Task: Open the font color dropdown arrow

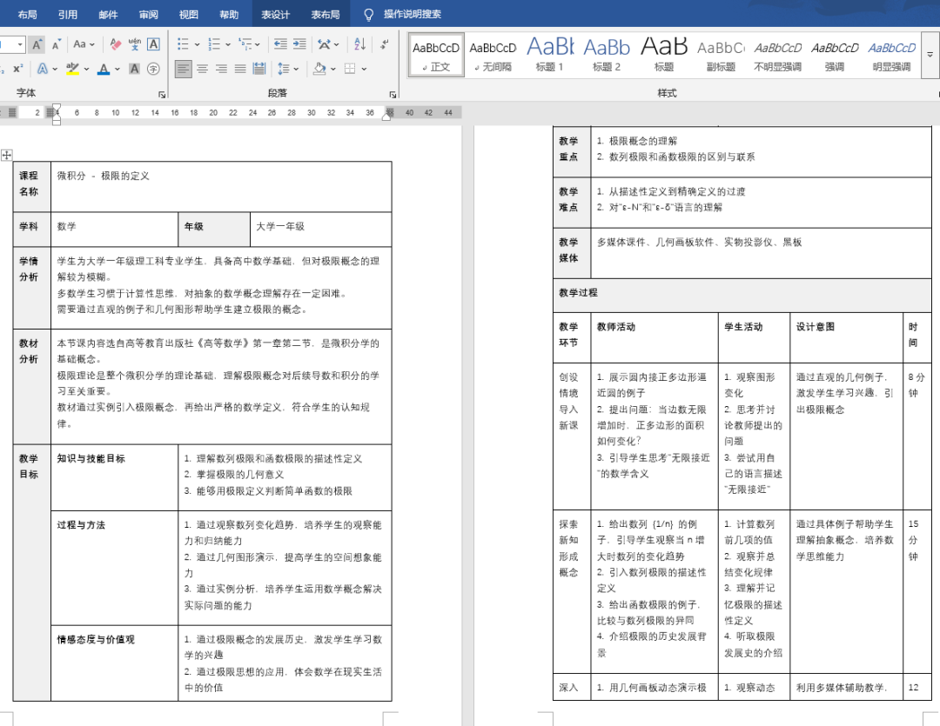Action: click(117, 69)
